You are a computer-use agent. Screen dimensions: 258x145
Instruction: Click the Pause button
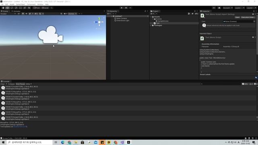[126, 8]
